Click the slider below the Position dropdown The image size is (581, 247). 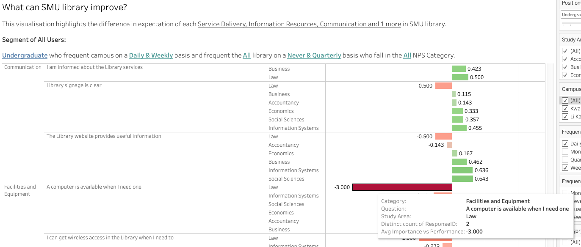pos(571,24)
